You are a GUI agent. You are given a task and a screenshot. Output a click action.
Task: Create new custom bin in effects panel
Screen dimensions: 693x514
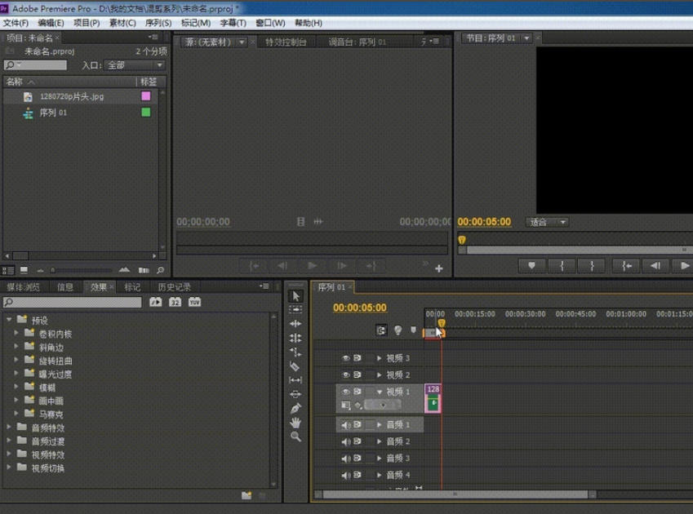[247, 495]
